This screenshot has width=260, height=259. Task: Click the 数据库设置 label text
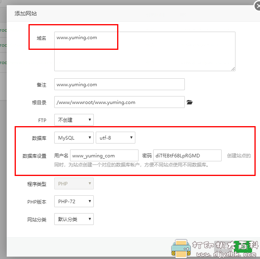34,156
